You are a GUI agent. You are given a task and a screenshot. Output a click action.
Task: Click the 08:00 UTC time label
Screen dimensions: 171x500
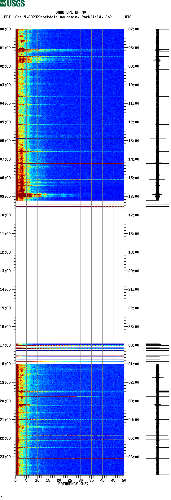tap(134, 48)
